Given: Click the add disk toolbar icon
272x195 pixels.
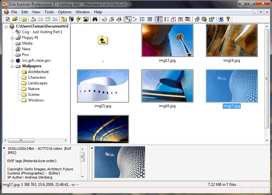Looking at the screenshot, I should click(33, 19).
